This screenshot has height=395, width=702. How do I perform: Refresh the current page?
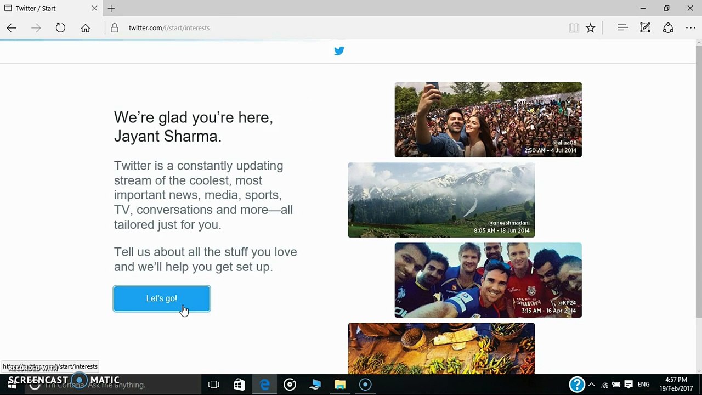point(60,28)
